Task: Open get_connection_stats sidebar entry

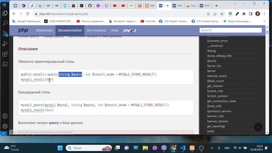Action: pos(221,101)
